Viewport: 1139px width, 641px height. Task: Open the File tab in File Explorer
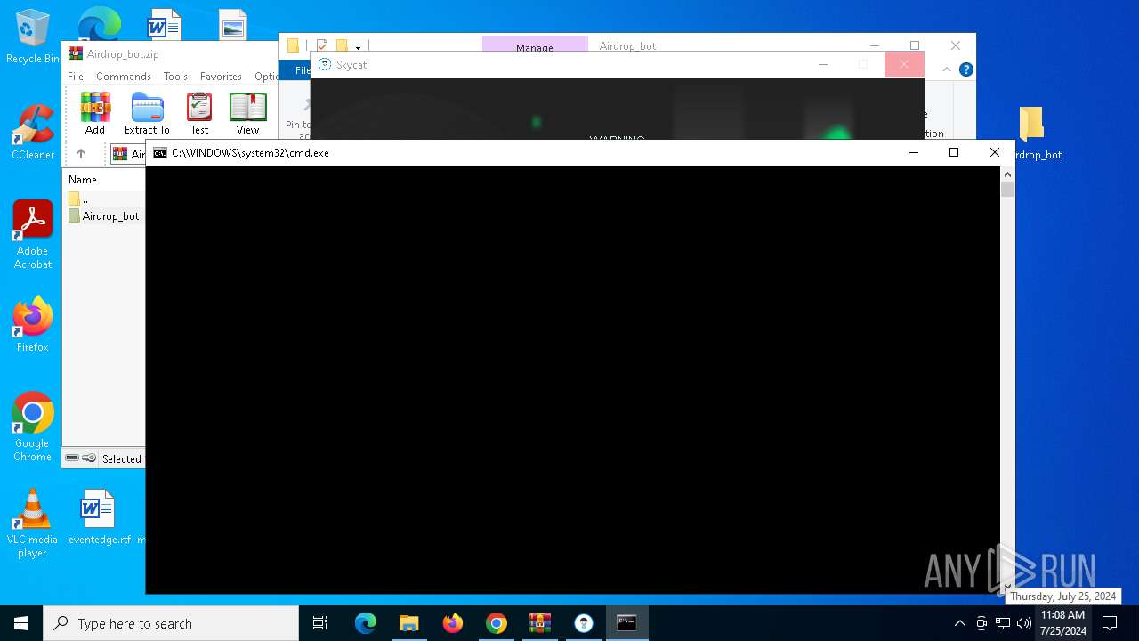click(x=302, y=70)
